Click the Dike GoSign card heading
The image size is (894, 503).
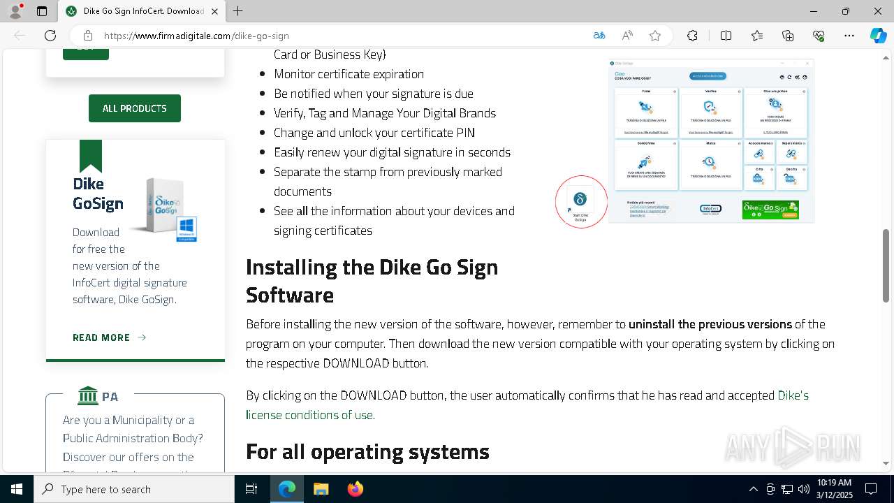[x=98, y=194]
